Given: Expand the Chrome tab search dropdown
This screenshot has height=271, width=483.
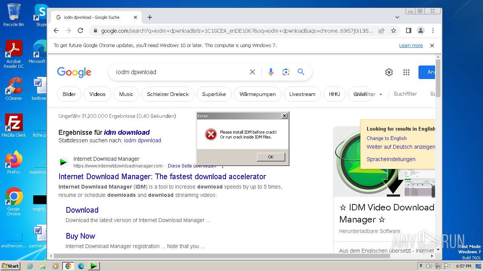Looking at the screenshot, I should click(x=397, y=17).
